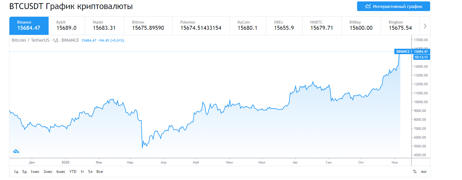Set chart range to 5л
This screenshot has height=180, width=462.
(x=90, y=171)
